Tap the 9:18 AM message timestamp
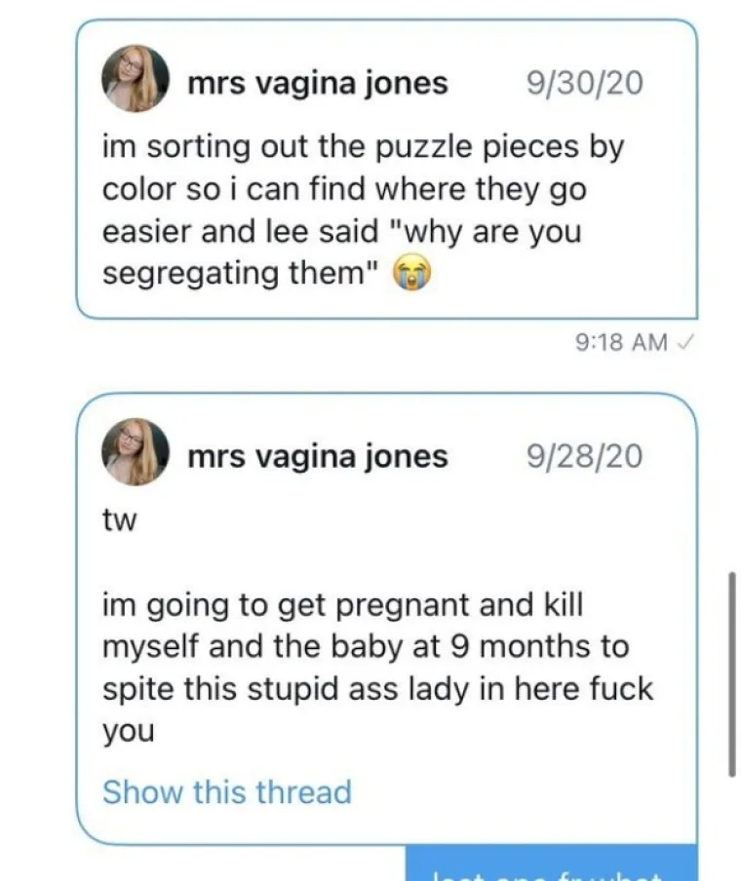 pos(622,342)
